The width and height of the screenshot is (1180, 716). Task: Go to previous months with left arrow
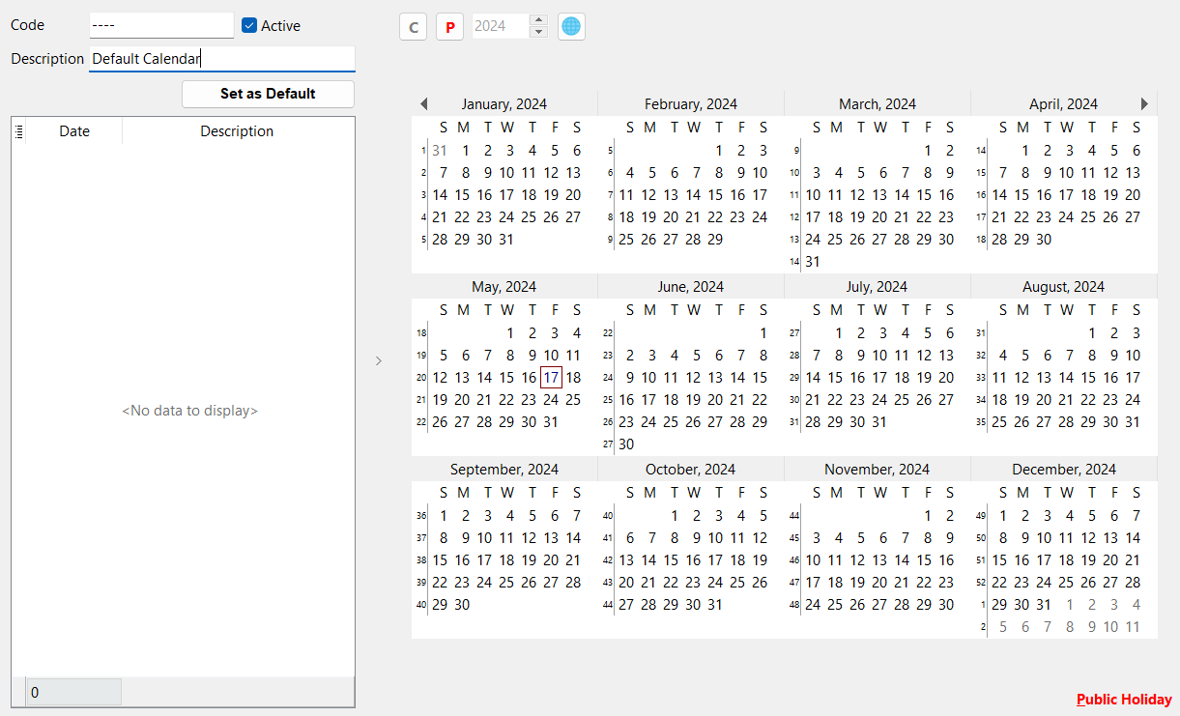point(423,104)
